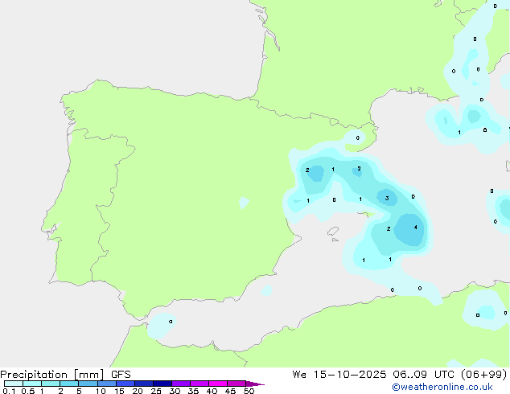Pick the 0.5–1 mm legend color swatch
The image size is (510, 394).
(32, 384)
